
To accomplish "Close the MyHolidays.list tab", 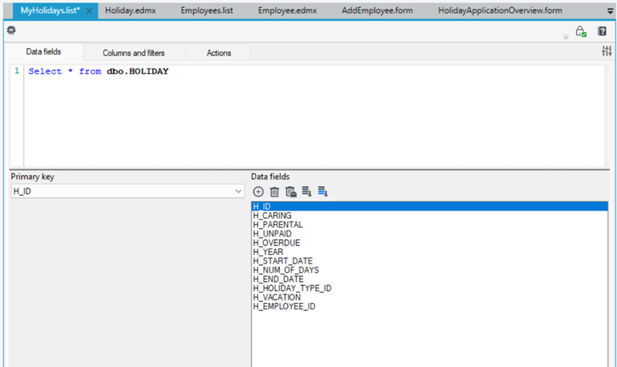I will click(x=89, y=11).
